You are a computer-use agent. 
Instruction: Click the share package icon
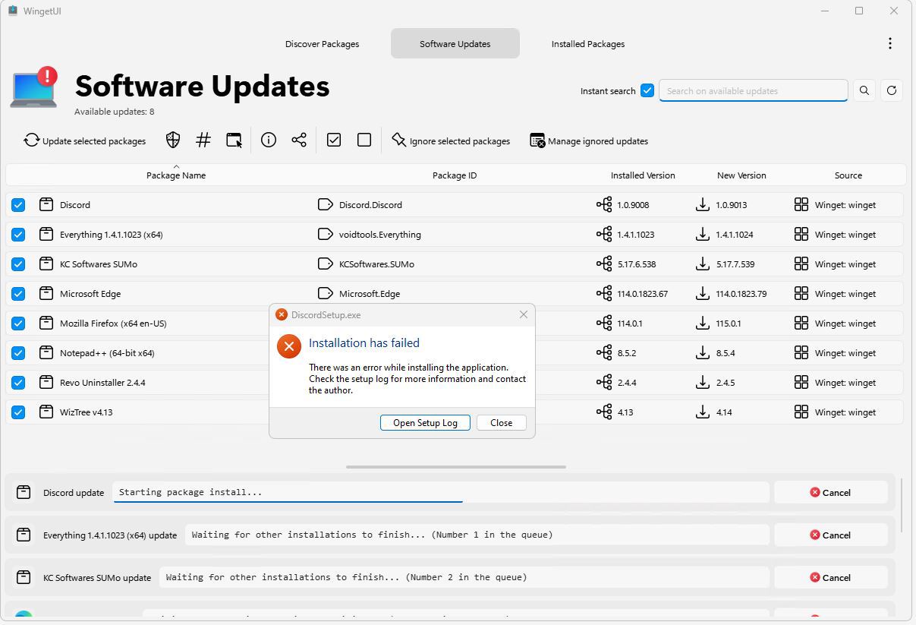[x=299, y=140]
